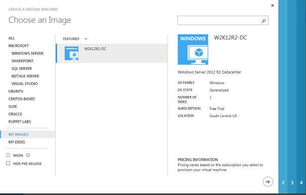Click the South Central US location value
The height and width of the screenshot is (195, 306).
coord(223,116)
